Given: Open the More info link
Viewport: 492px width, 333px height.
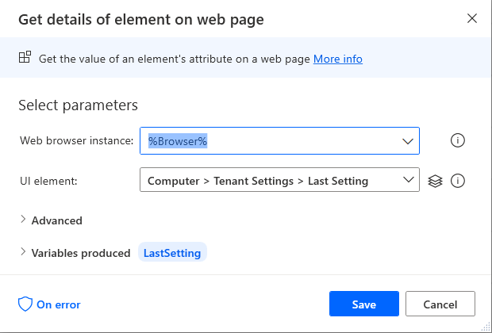Looking at the screenshot, I should click(338, 59).
